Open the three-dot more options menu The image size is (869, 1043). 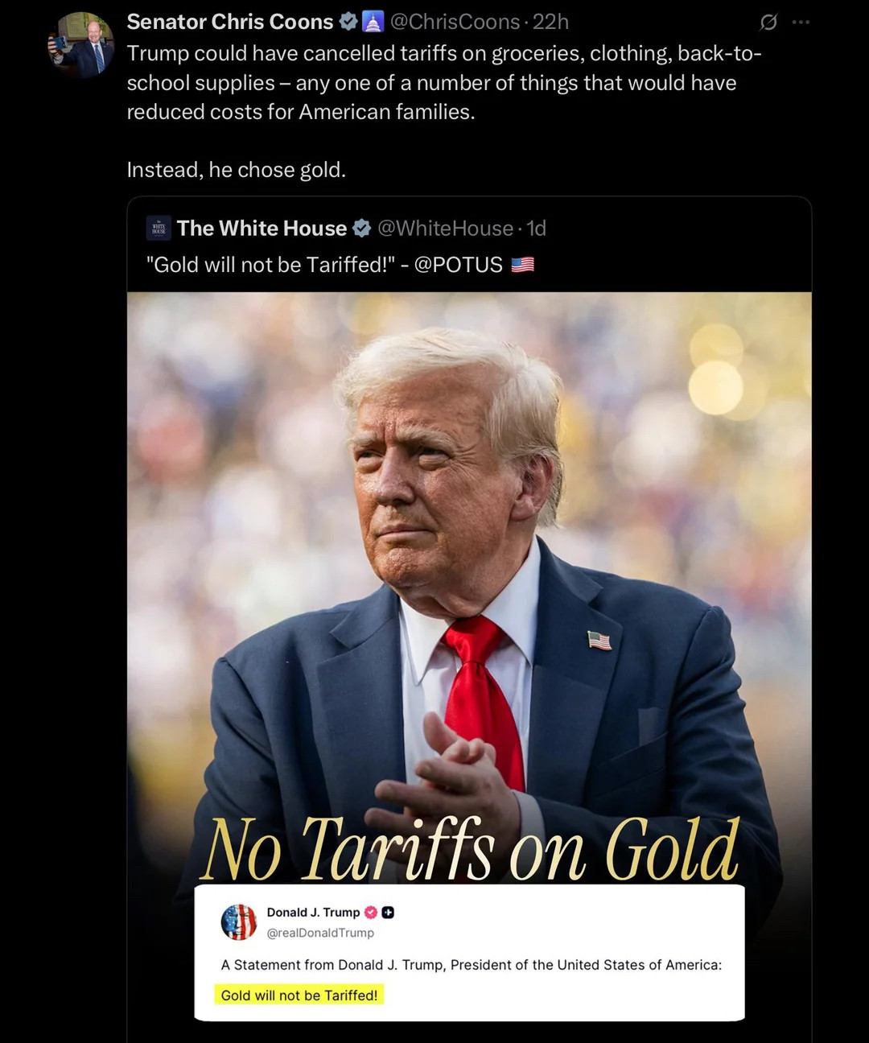[x=801, y=23]
